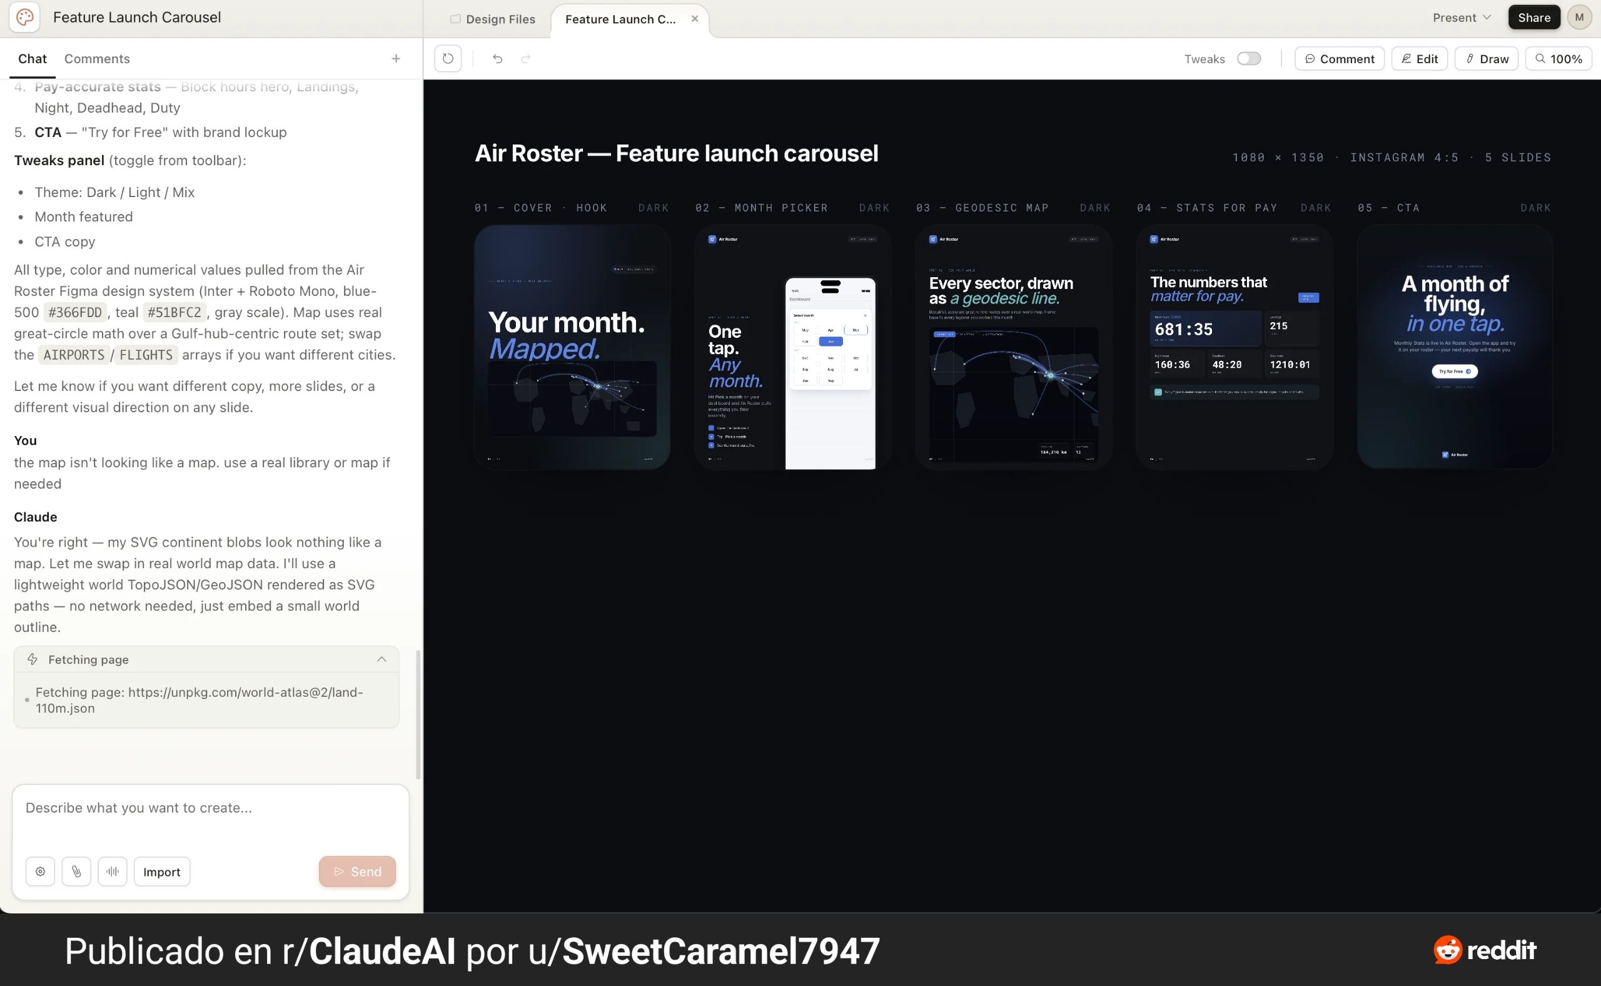The width and height of the screenshot is (1601, 986).
Task: Click the unpkg world-atlas fetching URL text
Action: coord(199,700)
